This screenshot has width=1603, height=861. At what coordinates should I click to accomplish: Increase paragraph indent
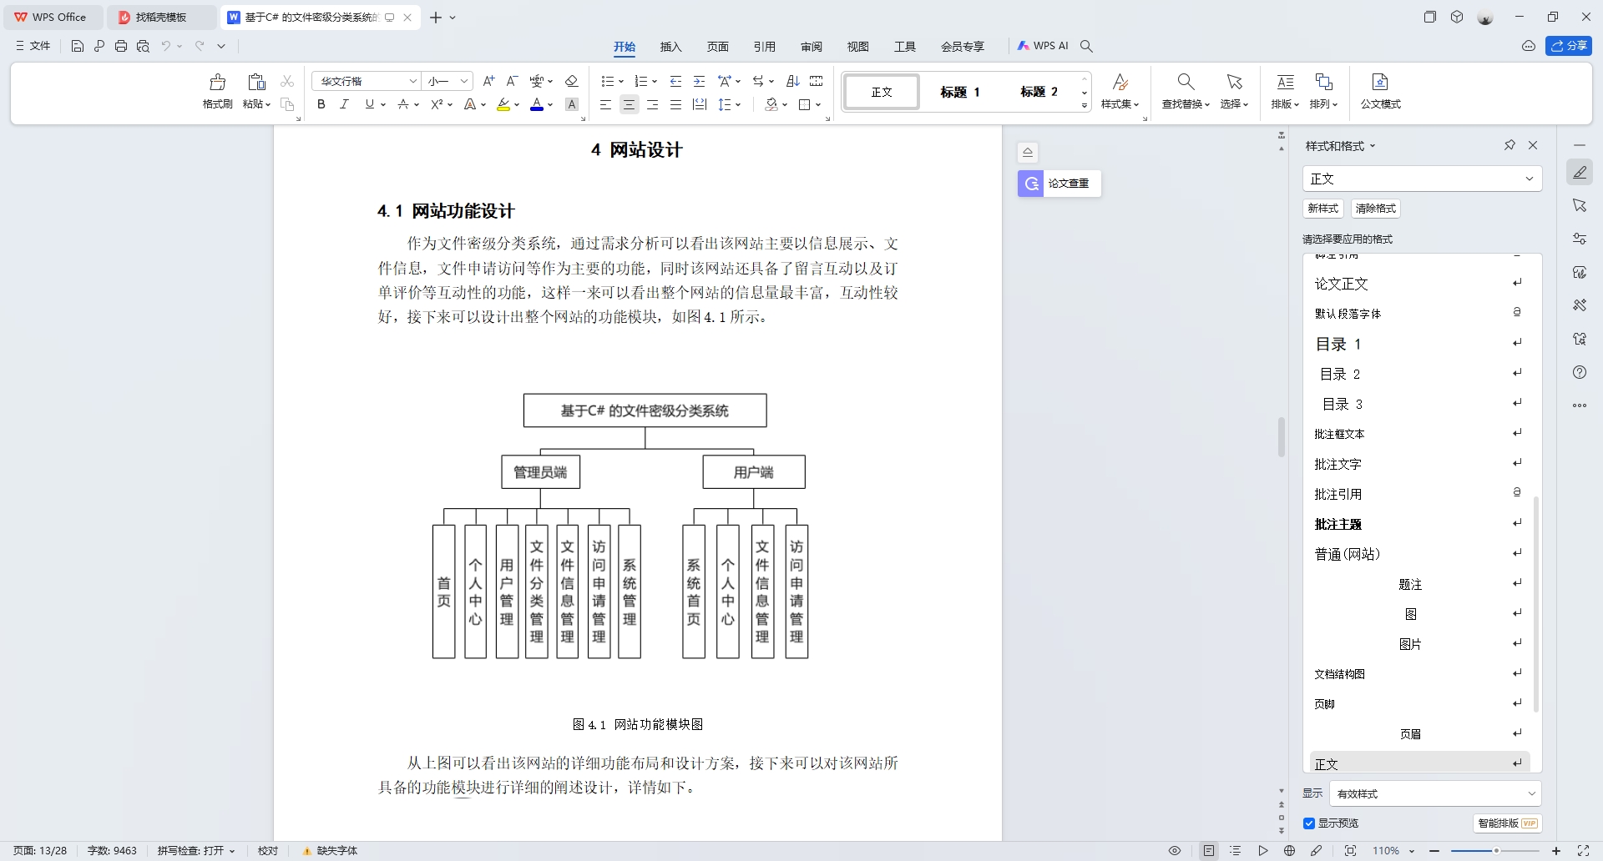[700, 81]
